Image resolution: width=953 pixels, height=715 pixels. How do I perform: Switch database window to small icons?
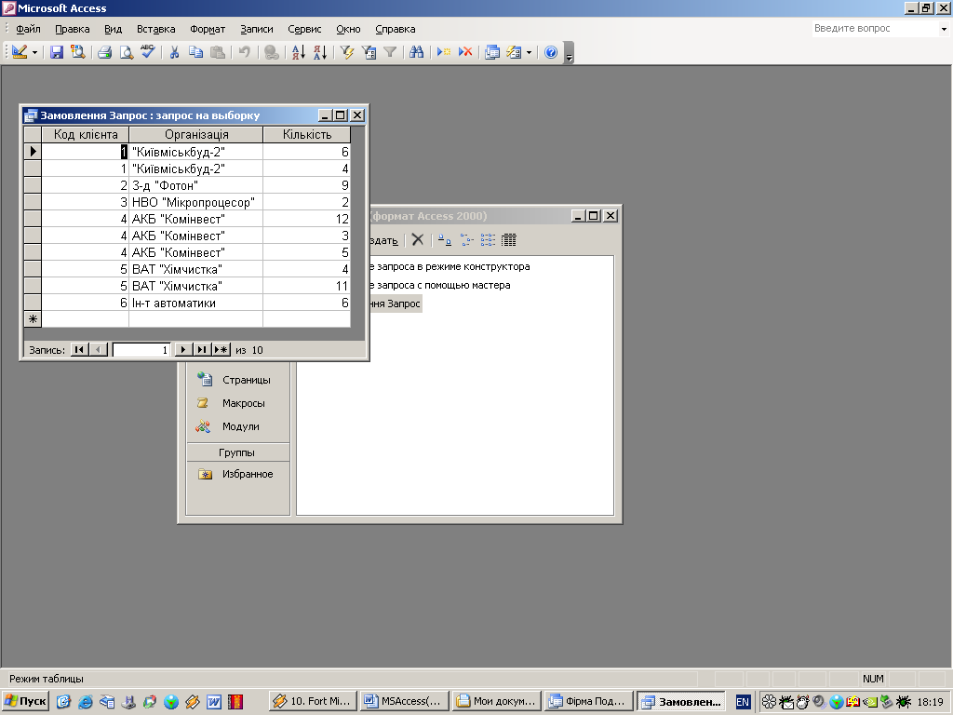point(466,240)
